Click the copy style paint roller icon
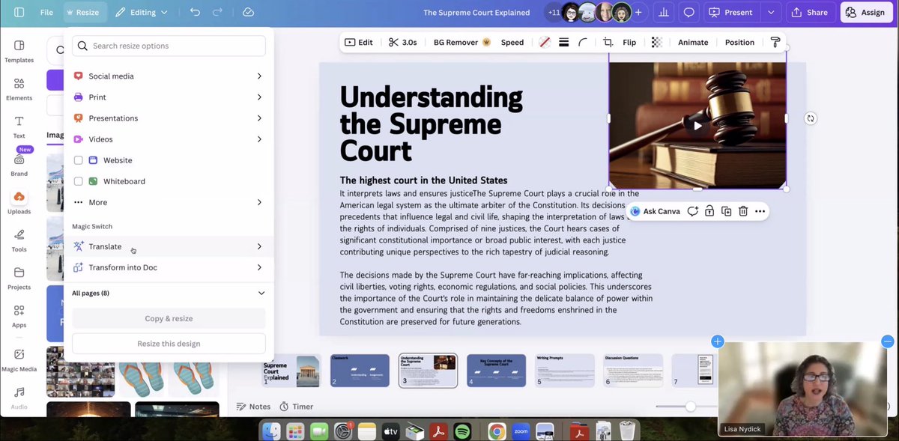The height and width of the screenshot is (441, 899). coord(775,43)
